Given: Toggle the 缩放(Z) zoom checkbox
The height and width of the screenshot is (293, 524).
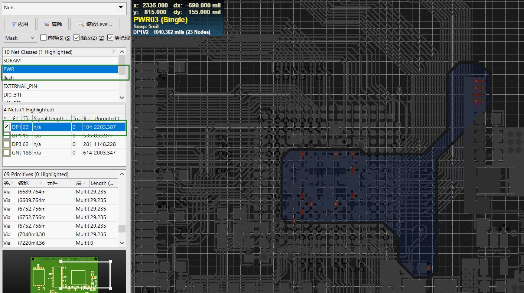Looking at the screenshot, I should 77,38.
